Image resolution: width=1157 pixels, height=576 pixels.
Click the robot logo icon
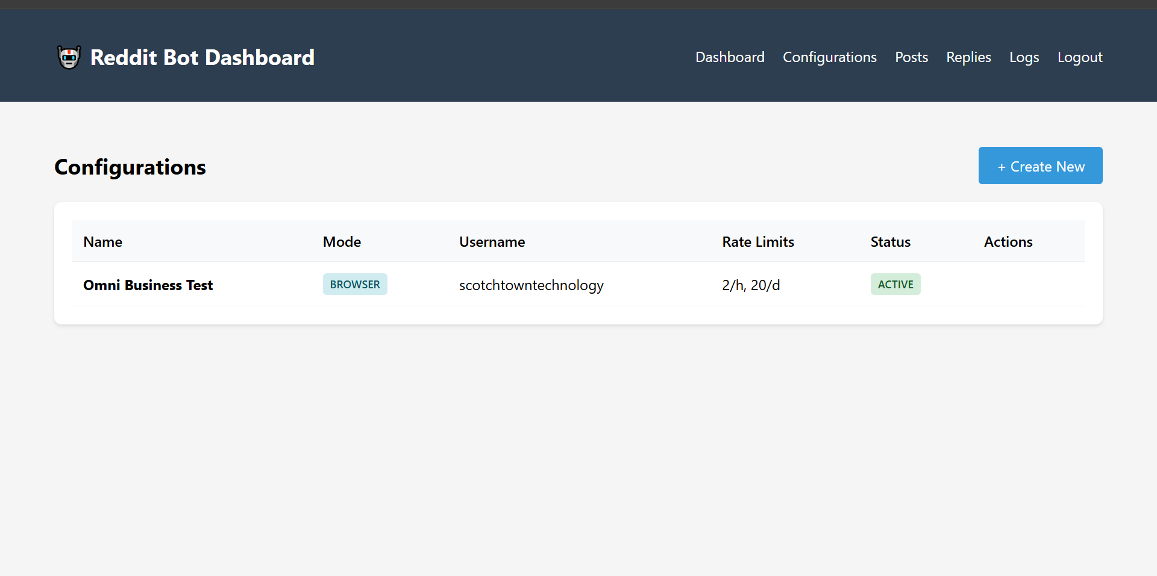pos(69,57)
